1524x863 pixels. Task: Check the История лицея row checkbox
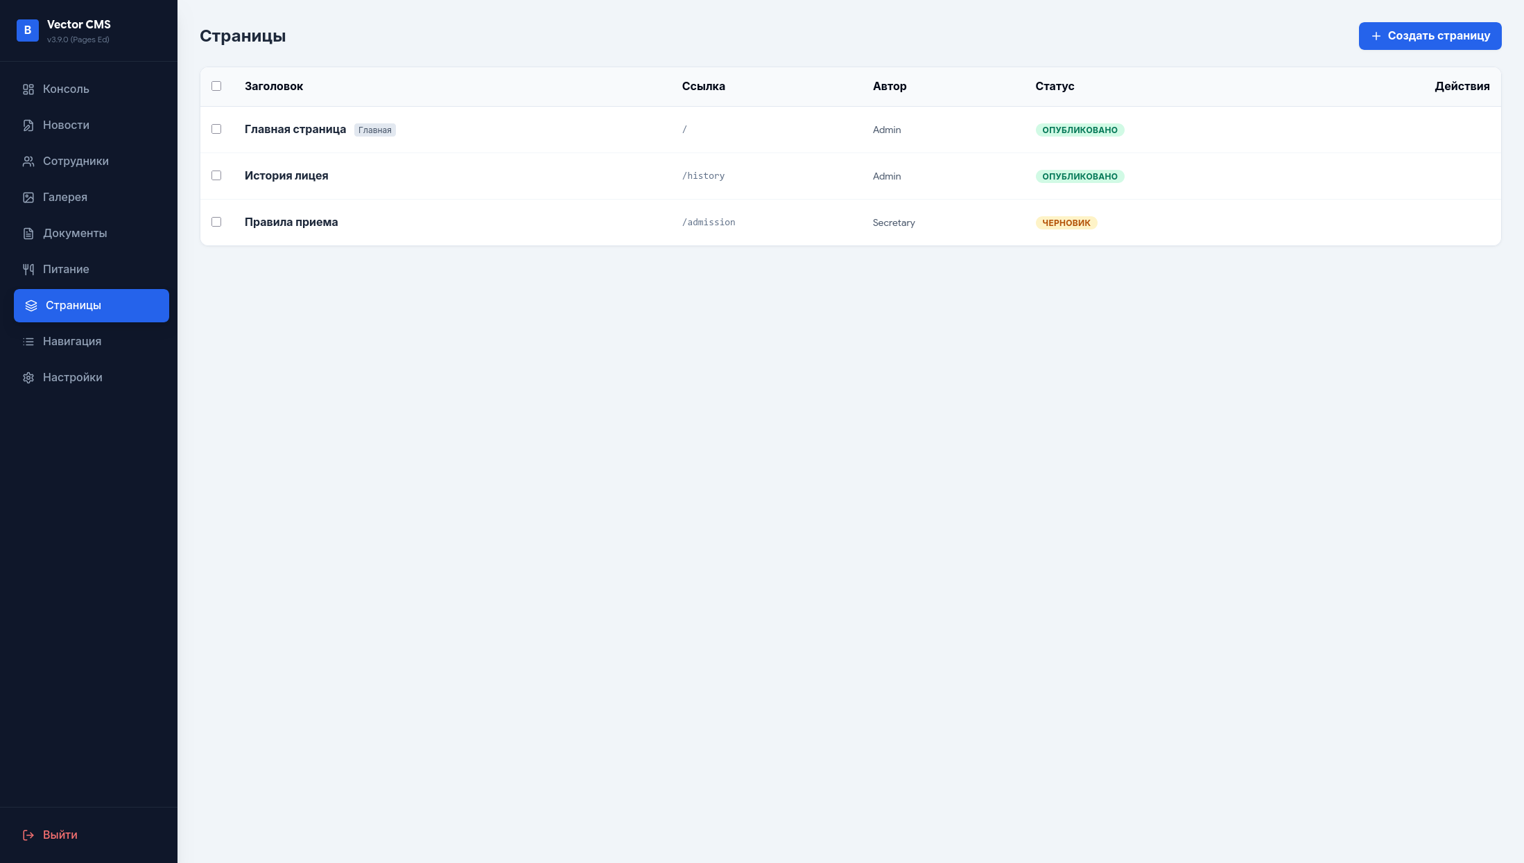pos(216,175)
